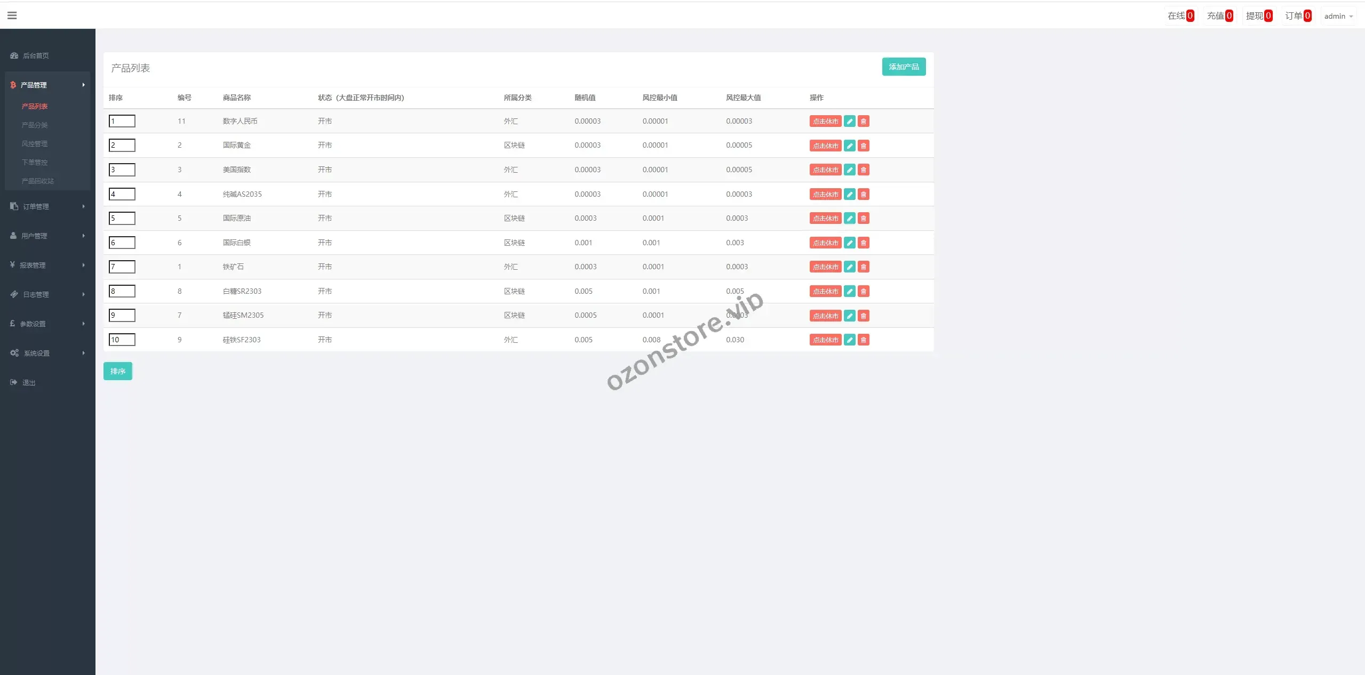The image size is (1365, 675).
Task: Toggle 点击休市 for 美国指数 row
Action: click(x=825, y=170)
